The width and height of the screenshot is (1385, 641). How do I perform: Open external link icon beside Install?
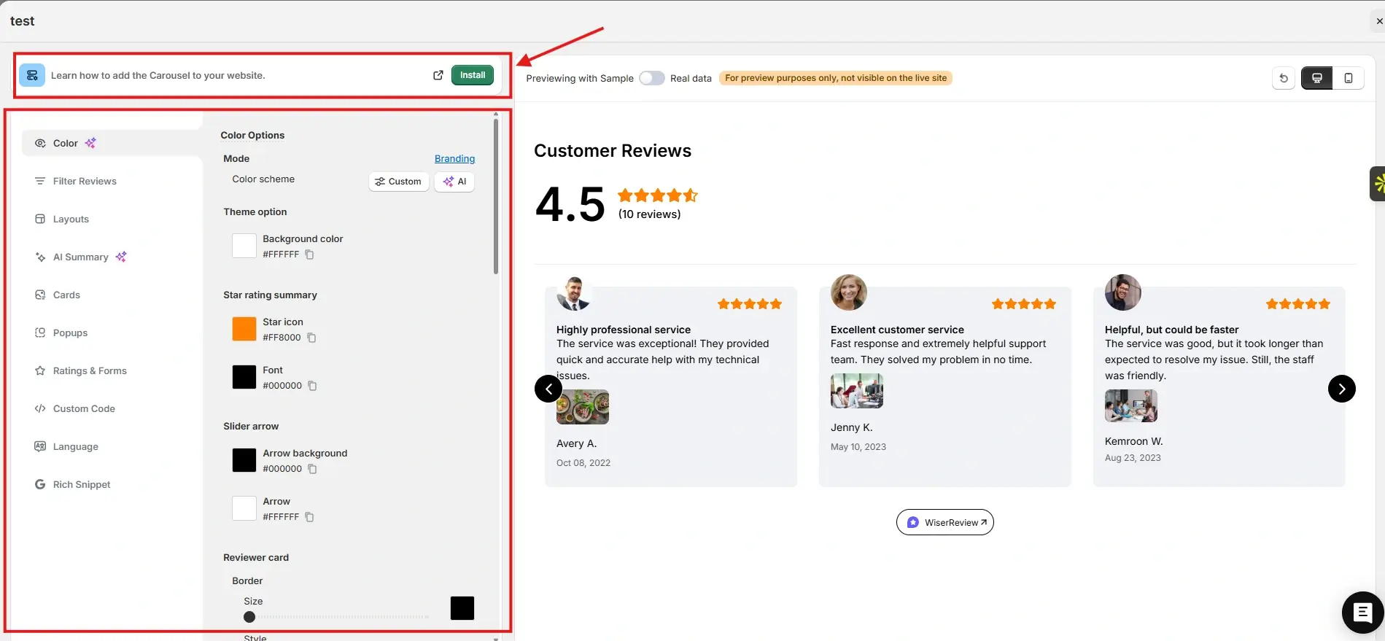(x=438, y=75)
